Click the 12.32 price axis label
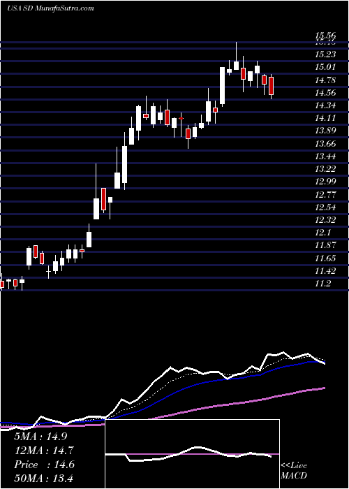 pos(326,220)
